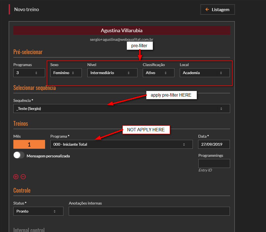This screenshot has width=266, height=232.
Task: Toggle the Mensagem personalizada switch
Action: (x=19, y=155)
